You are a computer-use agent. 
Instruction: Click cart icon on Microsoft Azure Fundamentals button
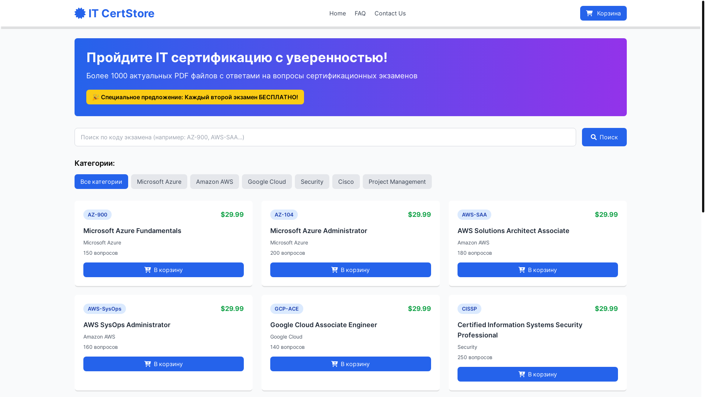148,270
